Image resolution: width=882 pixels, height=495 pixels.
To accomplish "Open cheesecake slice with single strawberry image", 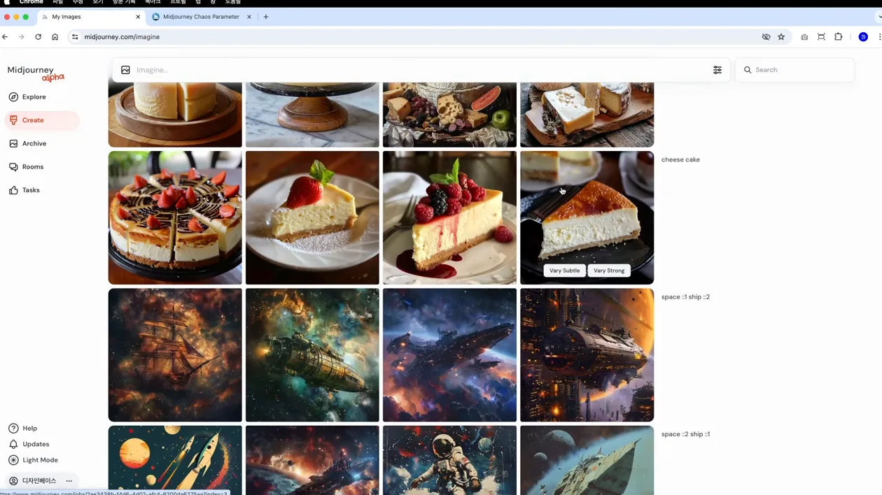I will click(312, 217).
